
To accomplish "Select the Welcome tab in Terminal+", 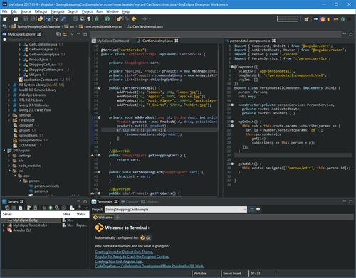I will tap(103, 218).
